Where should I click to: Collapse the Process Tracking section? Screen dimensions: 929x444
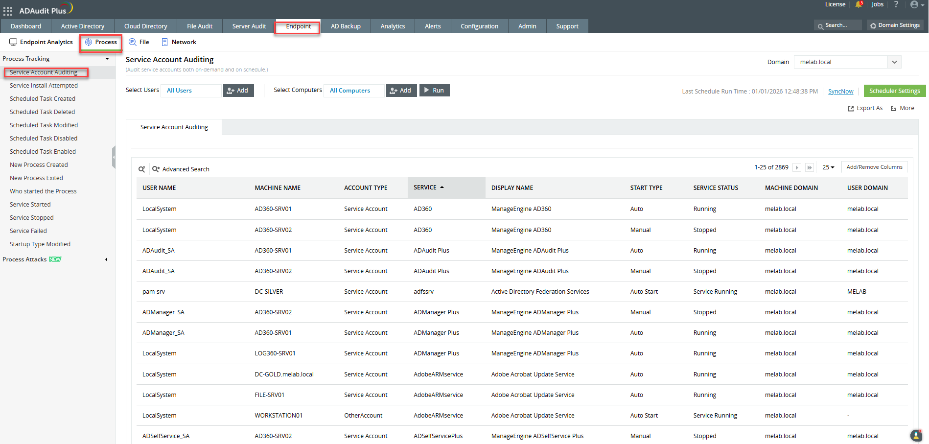[x=107, y=59]
